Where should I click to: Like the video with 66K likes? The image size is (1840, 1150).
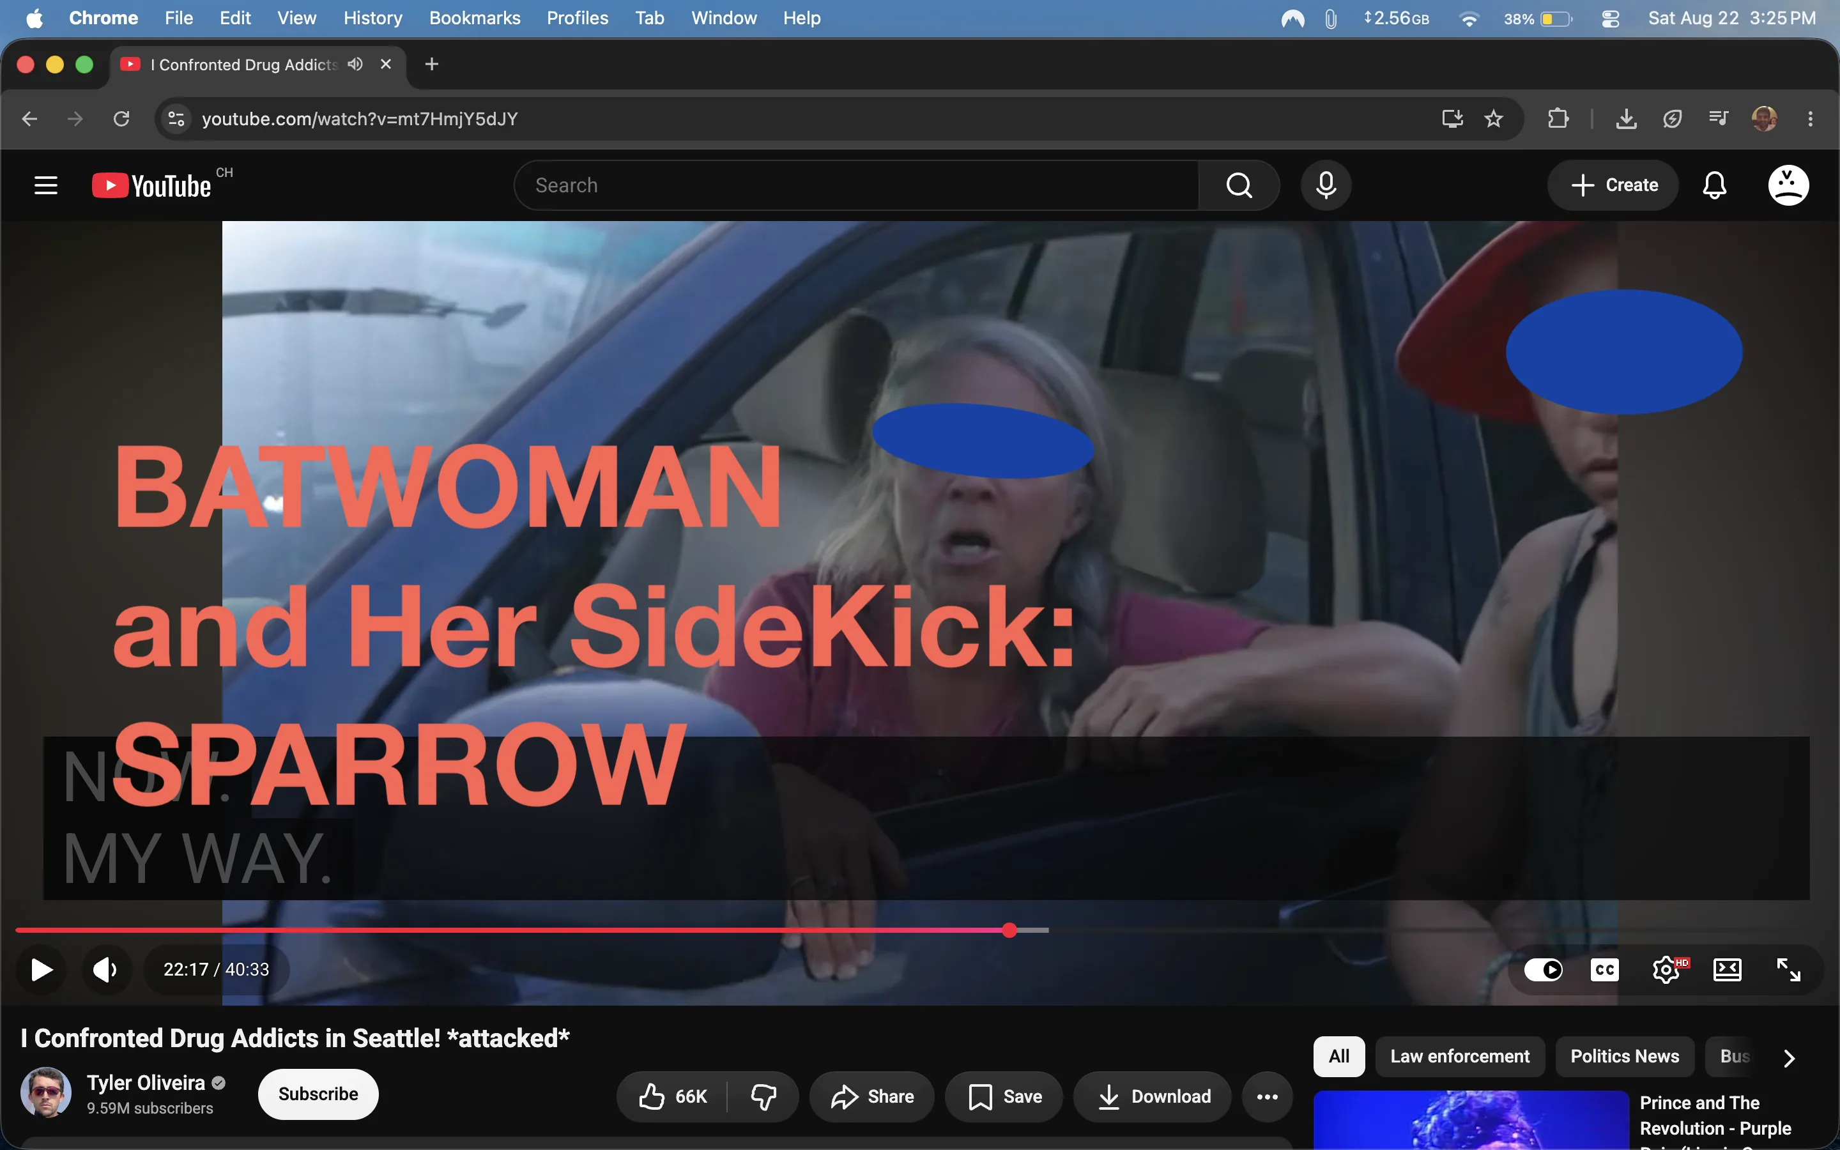(672, 1096)
